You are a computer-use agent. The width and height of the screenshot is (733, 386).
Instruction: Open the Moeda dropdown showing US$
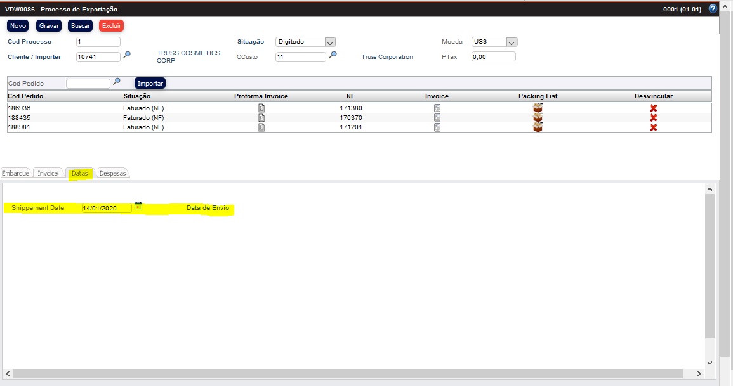[512, 41]
